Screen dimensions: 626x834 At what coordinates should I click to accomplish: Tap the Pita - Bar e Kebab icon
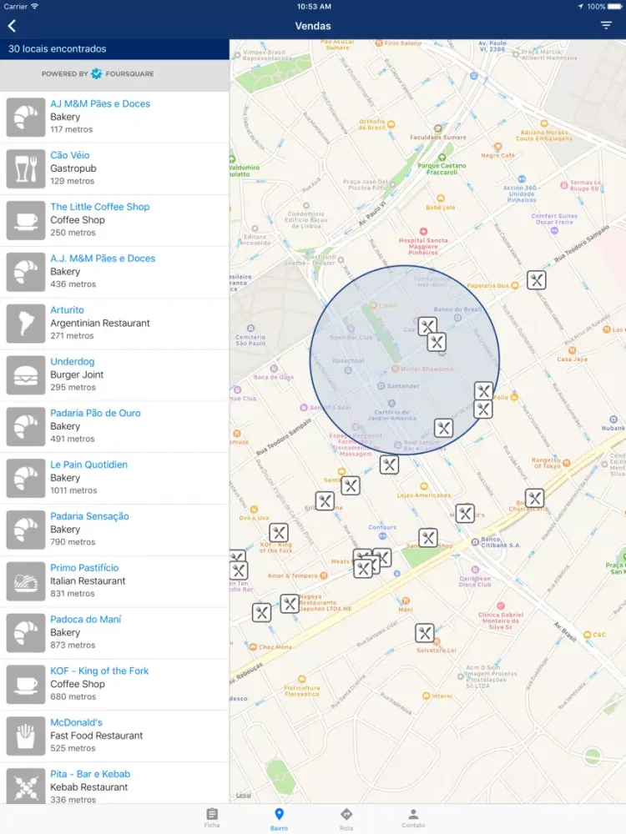26,787
